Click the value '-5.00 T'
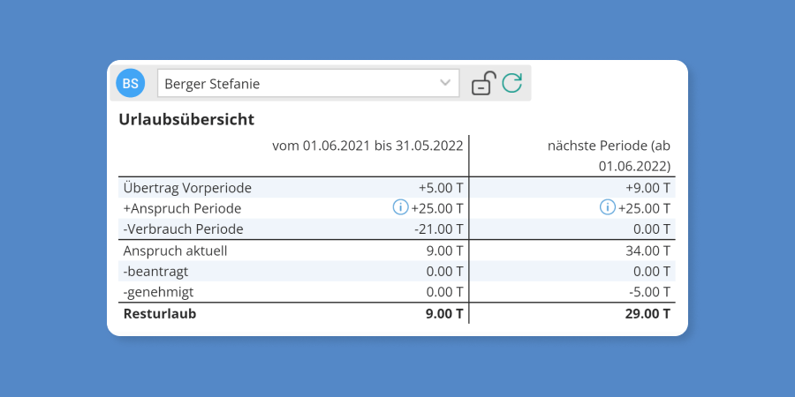The height and width of the screenshot is (397, 795). (x=650, y=292)
